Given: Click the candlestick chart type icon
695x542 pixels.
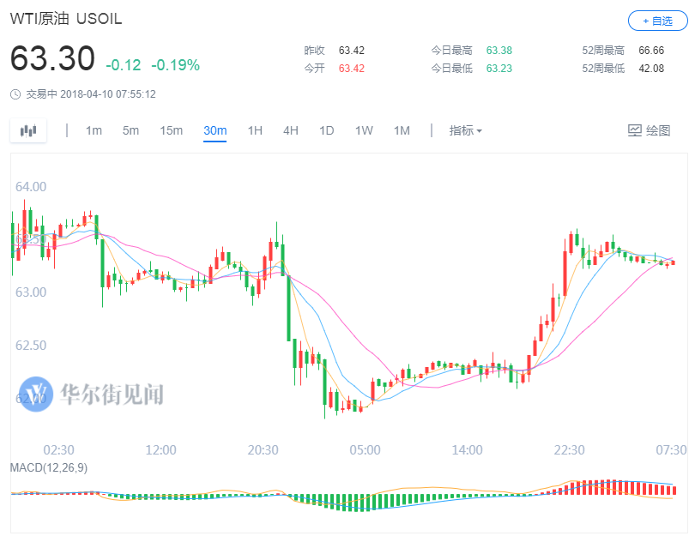Looking at the screenshot, I should (29, 130).
